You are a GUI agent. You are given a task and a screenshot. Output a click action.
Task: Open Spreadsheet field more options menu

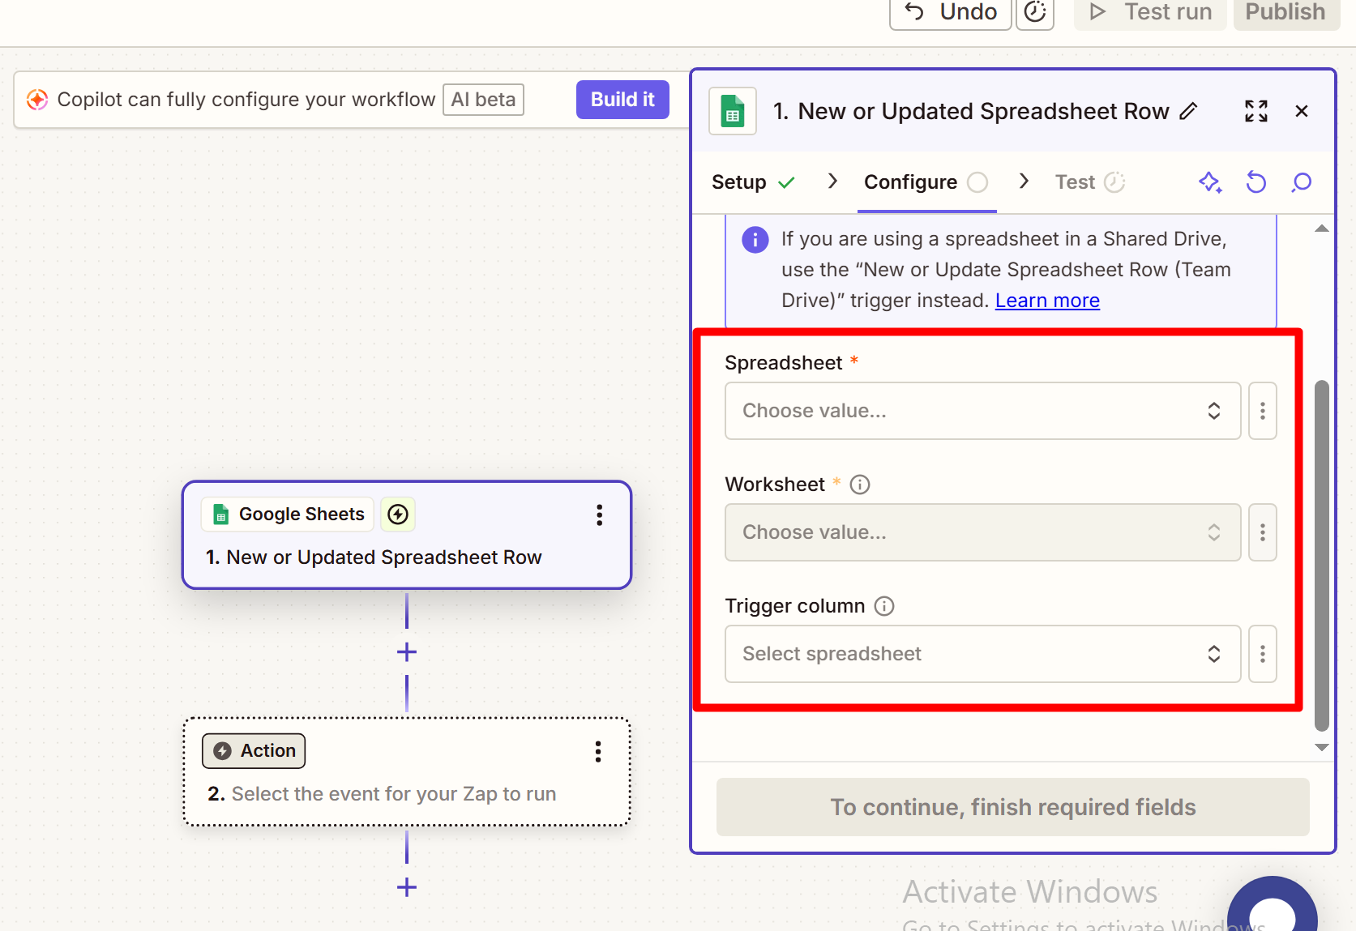pyautogui.click(x=1263, y=411)
